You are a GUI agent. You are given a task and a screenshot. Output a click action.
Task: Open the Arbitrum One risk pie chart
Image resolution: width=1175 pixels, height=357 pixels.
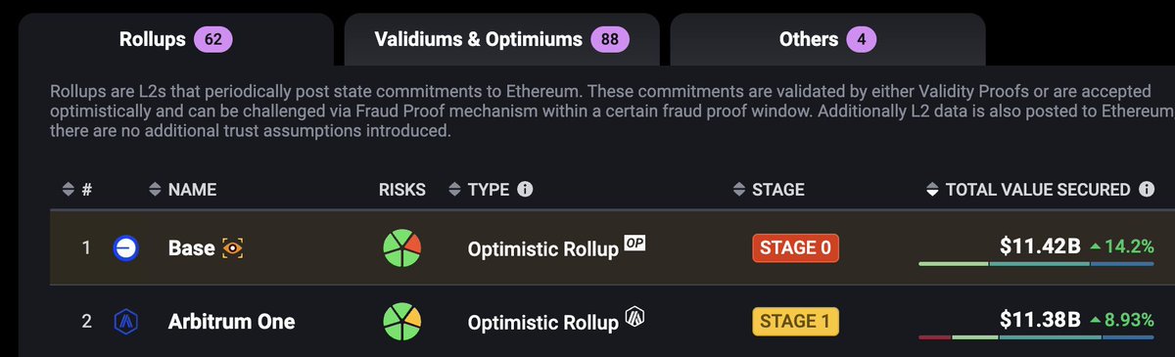(x=401, y=321)
